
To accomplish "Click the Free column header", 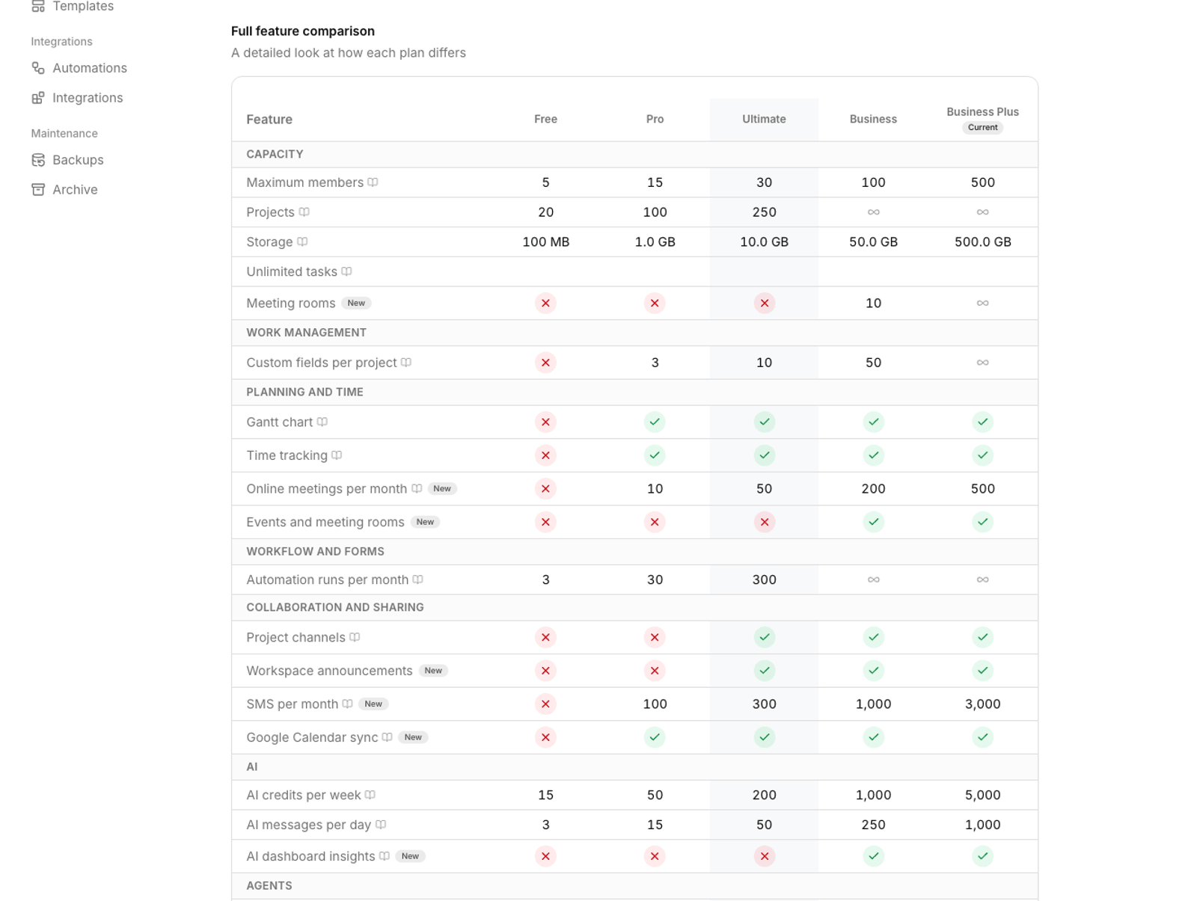I will 545,120.
